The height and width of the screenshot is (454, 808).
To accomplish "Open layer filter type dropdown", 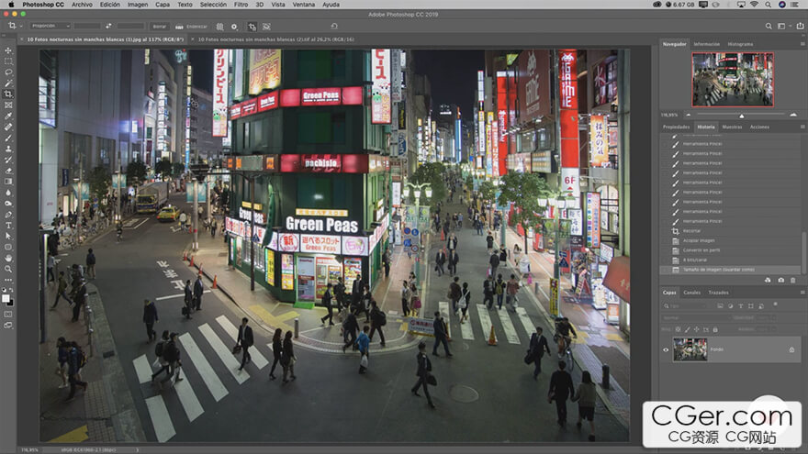I will (x=687, y=305).
